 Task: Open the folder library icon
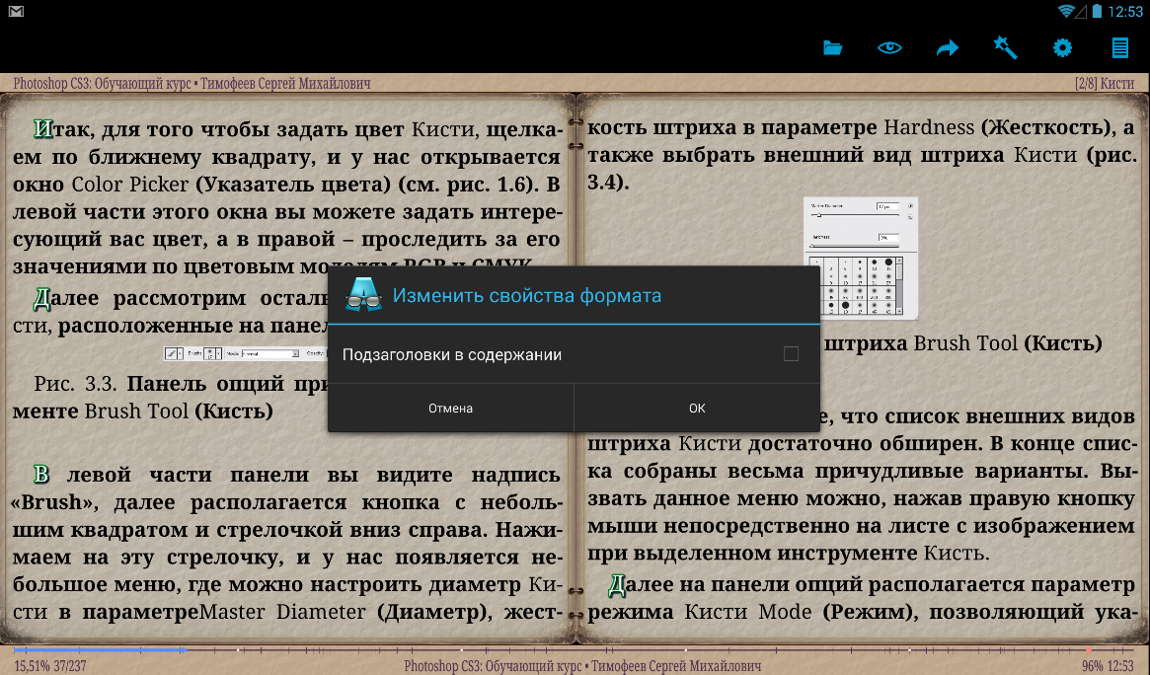click(x=832, y=48)
